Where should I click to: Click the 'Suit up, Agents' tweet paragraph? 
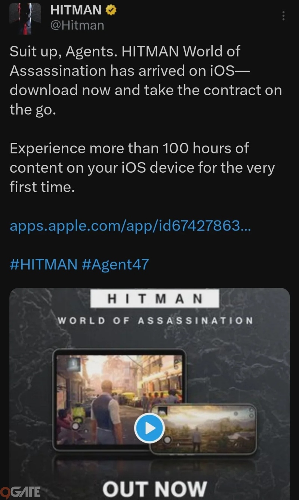click(x=146, y=80)
